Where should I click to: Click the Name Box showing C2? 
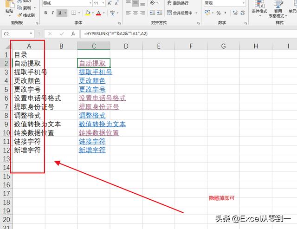(x=18, y=34)
